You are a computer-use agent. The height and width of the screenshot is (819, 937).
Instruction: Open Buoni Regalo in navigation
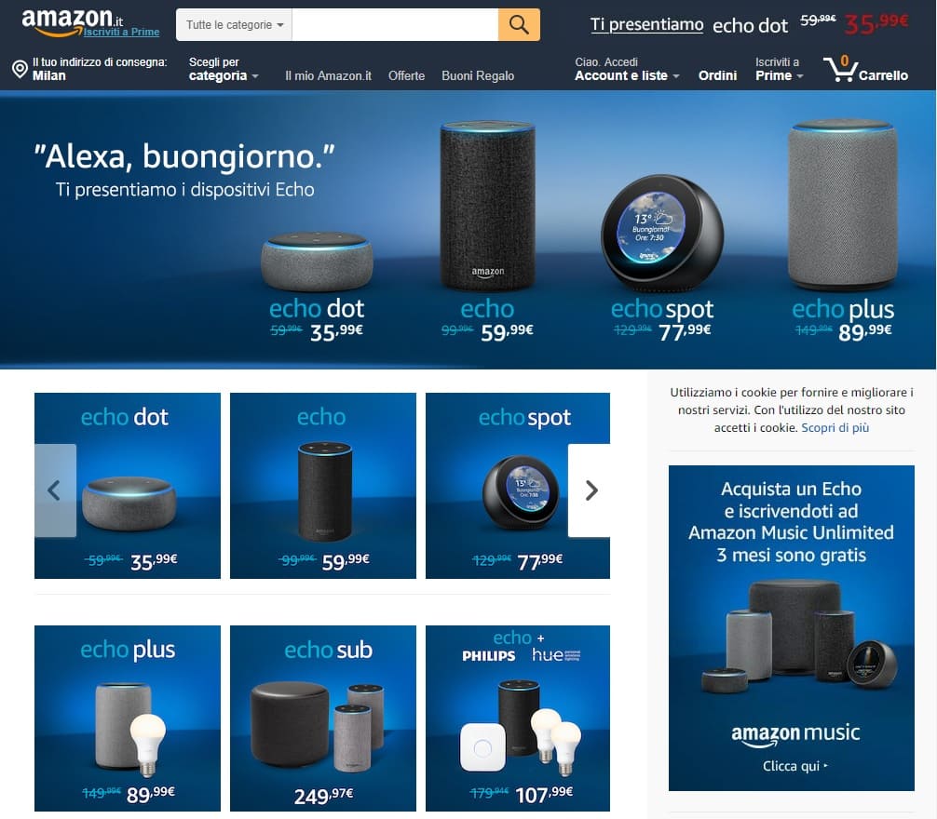coord(478,75)
